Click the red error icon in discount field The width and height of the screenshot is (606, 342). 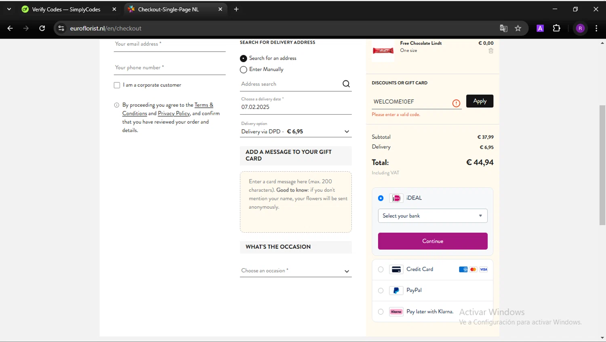[456, 103]
